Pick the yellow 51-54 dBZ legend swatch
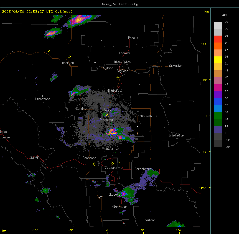The width and height of the screenshot is (239, 234). click(x=218, y=60)
